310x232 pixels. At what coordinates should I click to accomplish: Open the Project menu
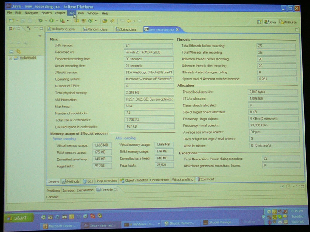[60, 13]
